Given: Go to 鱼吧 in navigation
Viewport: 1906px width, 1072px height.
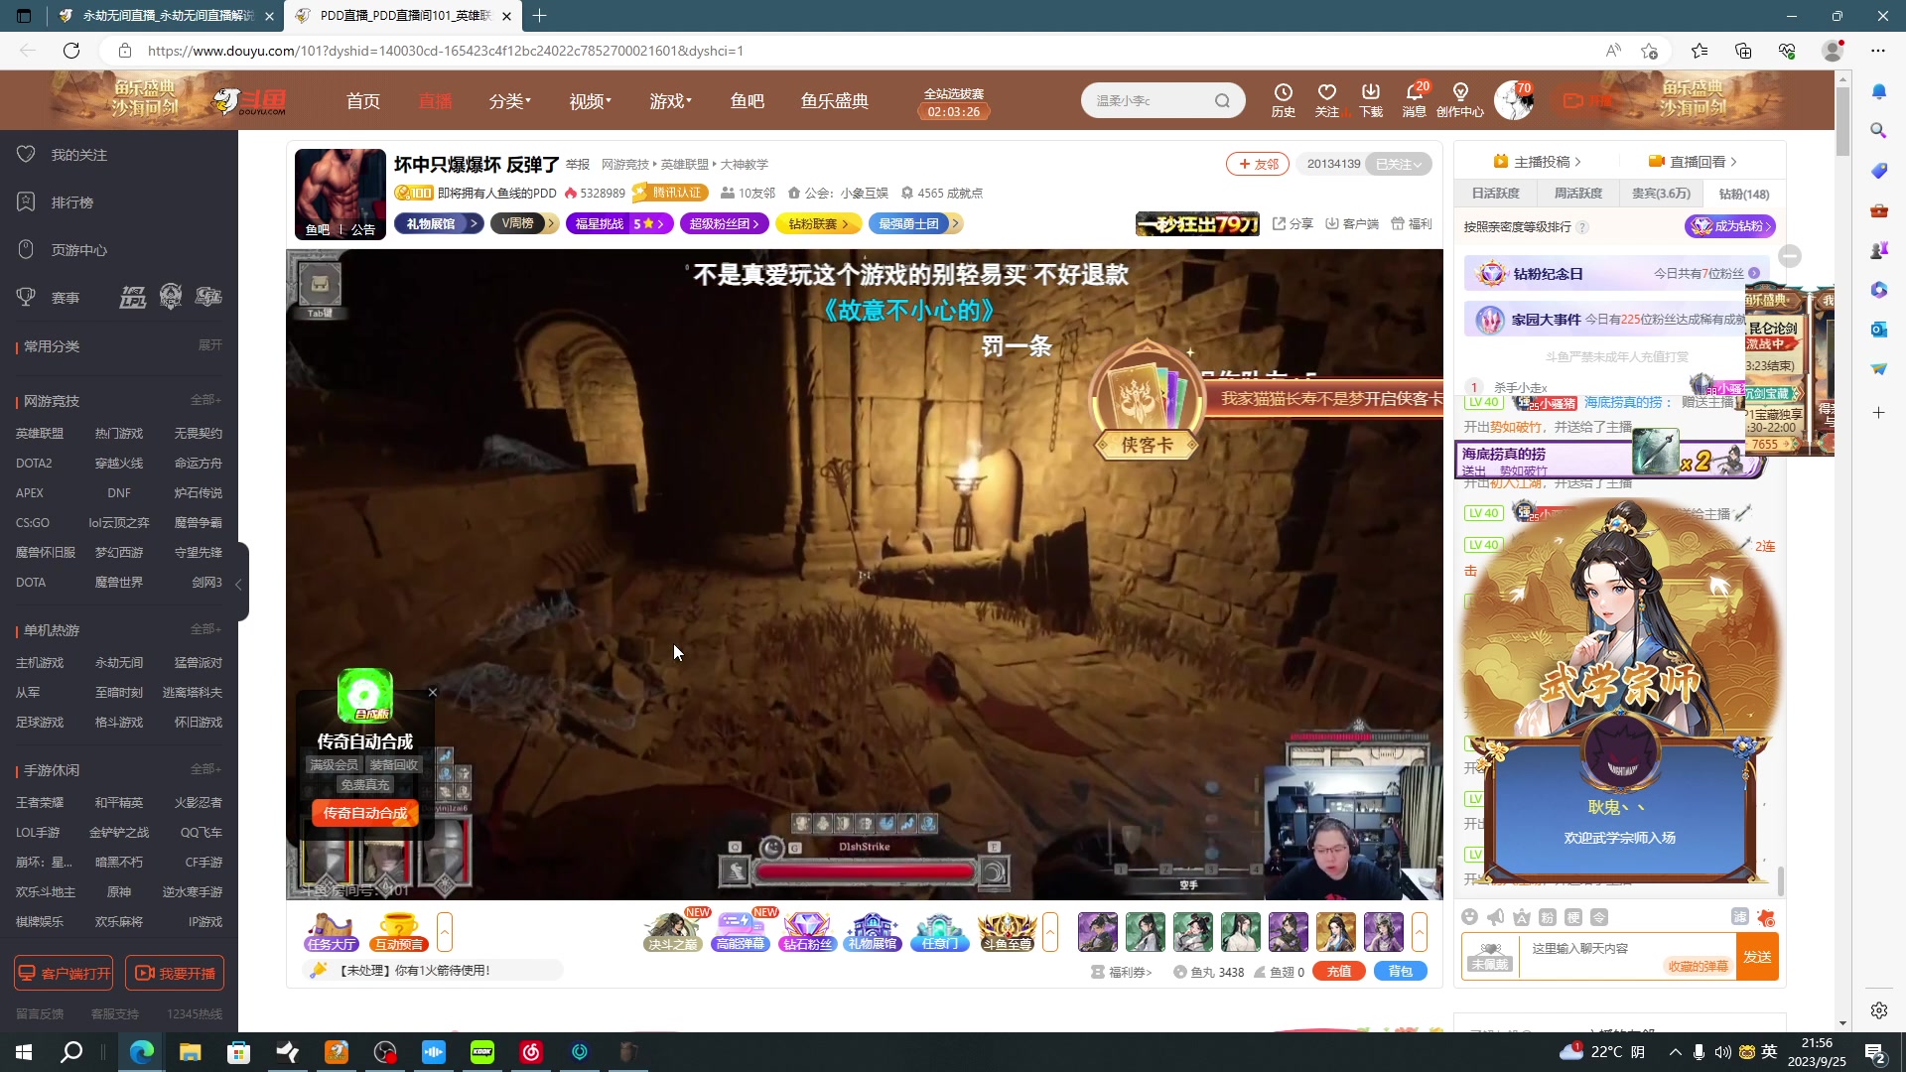Looking at the screenshot, I should [x=748, y=101].
